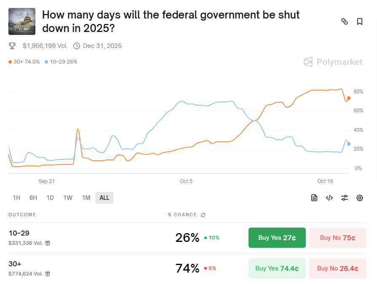The image size is (377, 284).
Task: Click the Polymarket logo watermark
Action: pyautogui.click(x=333, y=62)
